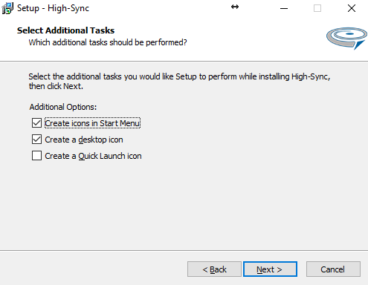
Task: Click the Setup installer icon in title bar
Action: 7,8
